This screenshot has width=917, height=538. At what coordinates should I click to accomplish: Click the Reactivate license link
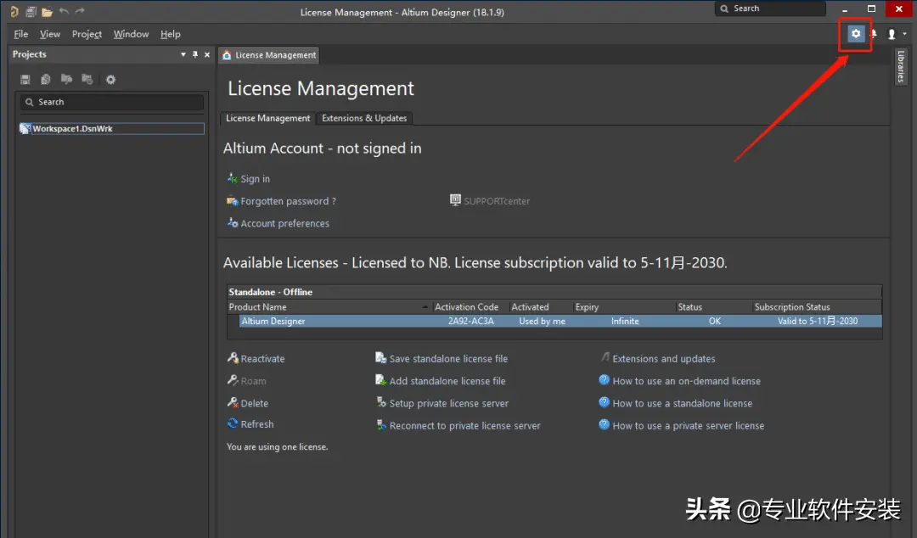[262, 359]
